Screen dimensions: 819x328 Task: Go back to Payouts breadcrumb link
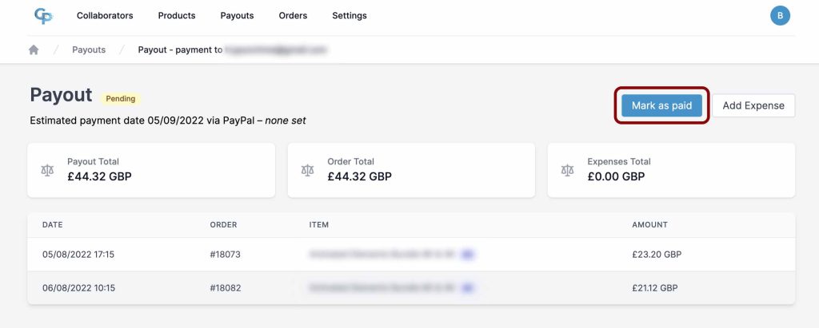click(x=89, y=49)
